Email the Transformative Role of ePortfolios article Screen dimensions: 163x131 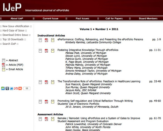point(53,82)
